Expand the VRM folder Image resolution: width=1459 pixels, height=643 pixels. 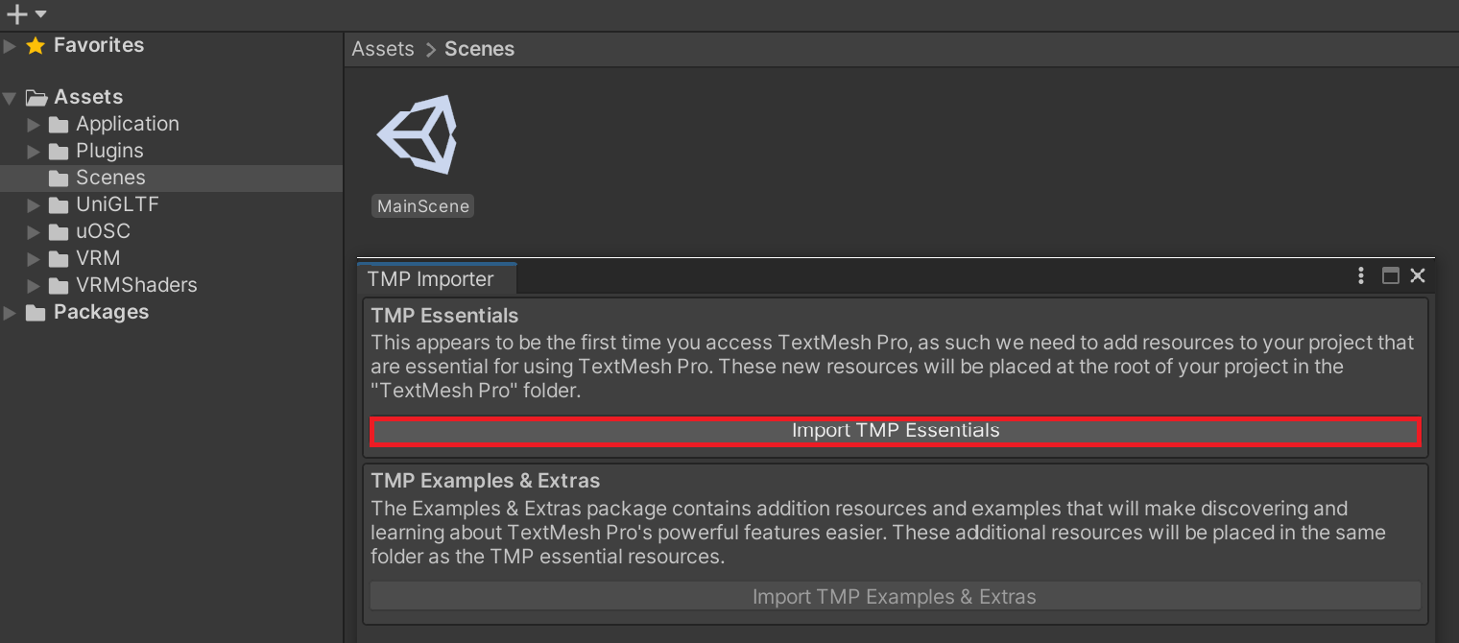pos(35,257)
